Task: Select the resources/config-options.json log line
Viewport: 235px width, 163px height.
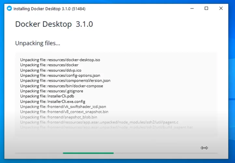Action: click(x=60, y=75)
